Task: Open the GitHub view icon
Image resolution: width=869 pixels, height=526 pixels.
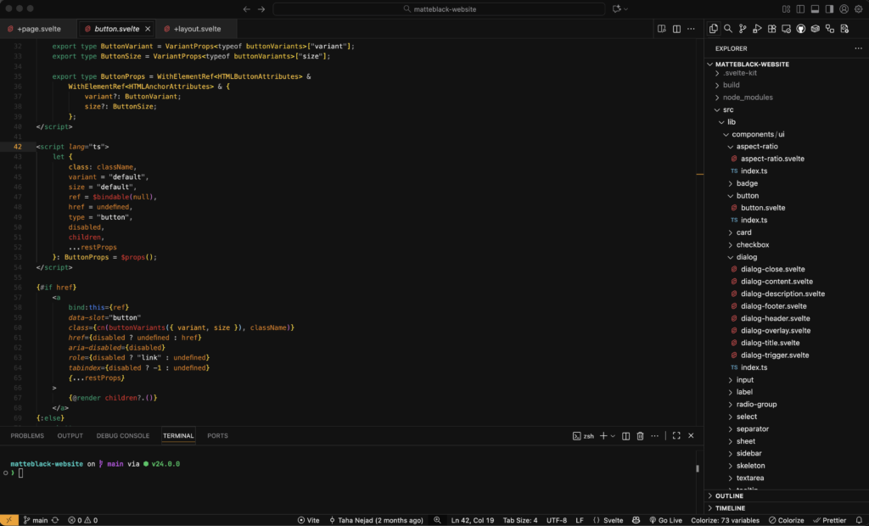Action: click(x=800, y=29)
